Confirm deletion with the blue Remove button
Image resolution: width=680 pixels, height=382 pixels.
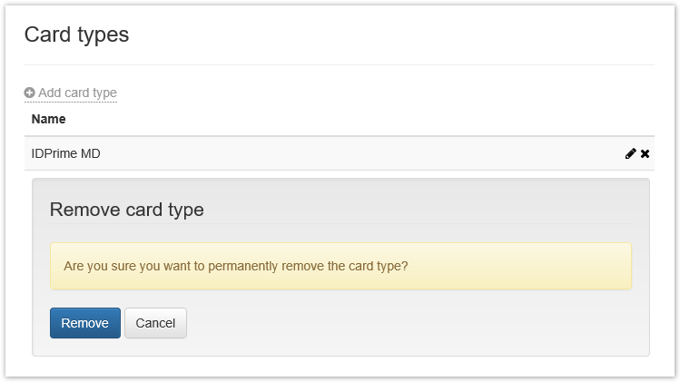tap(84, 323)
